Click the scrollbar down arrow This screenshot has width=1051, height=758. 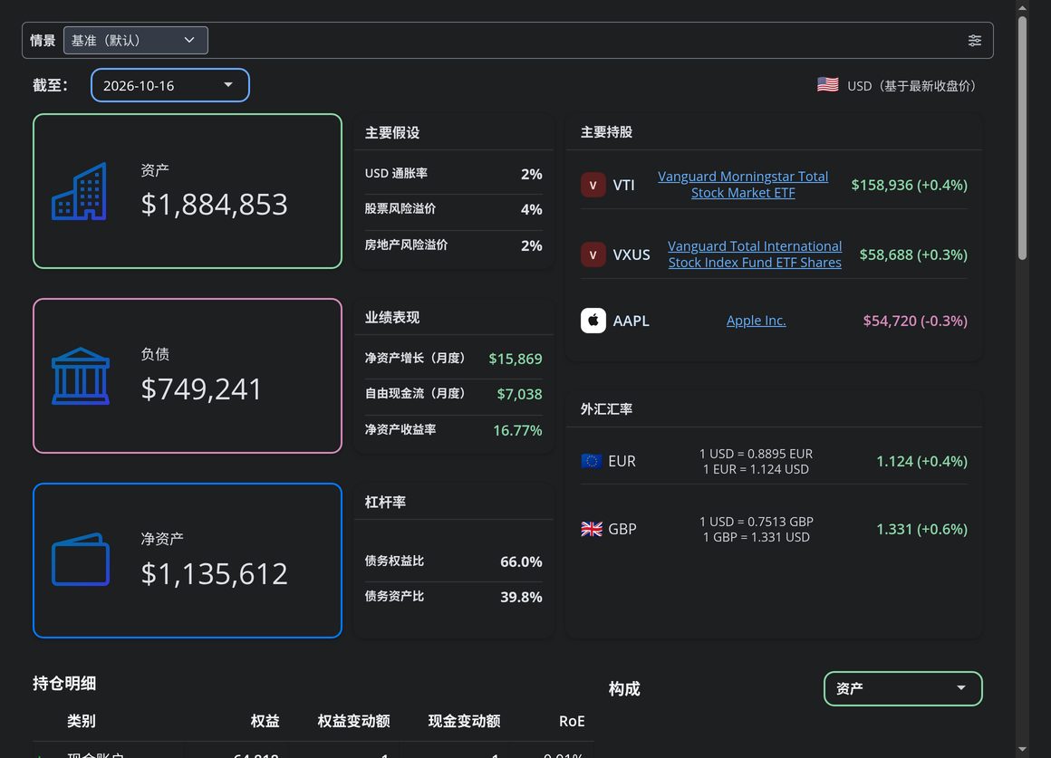1022,749
